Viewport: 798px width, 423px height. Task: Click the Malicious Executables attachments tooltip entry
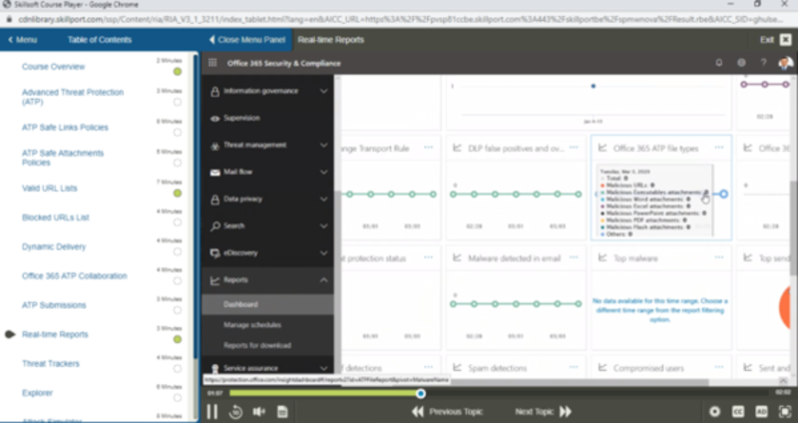click(x=654, y=193)
